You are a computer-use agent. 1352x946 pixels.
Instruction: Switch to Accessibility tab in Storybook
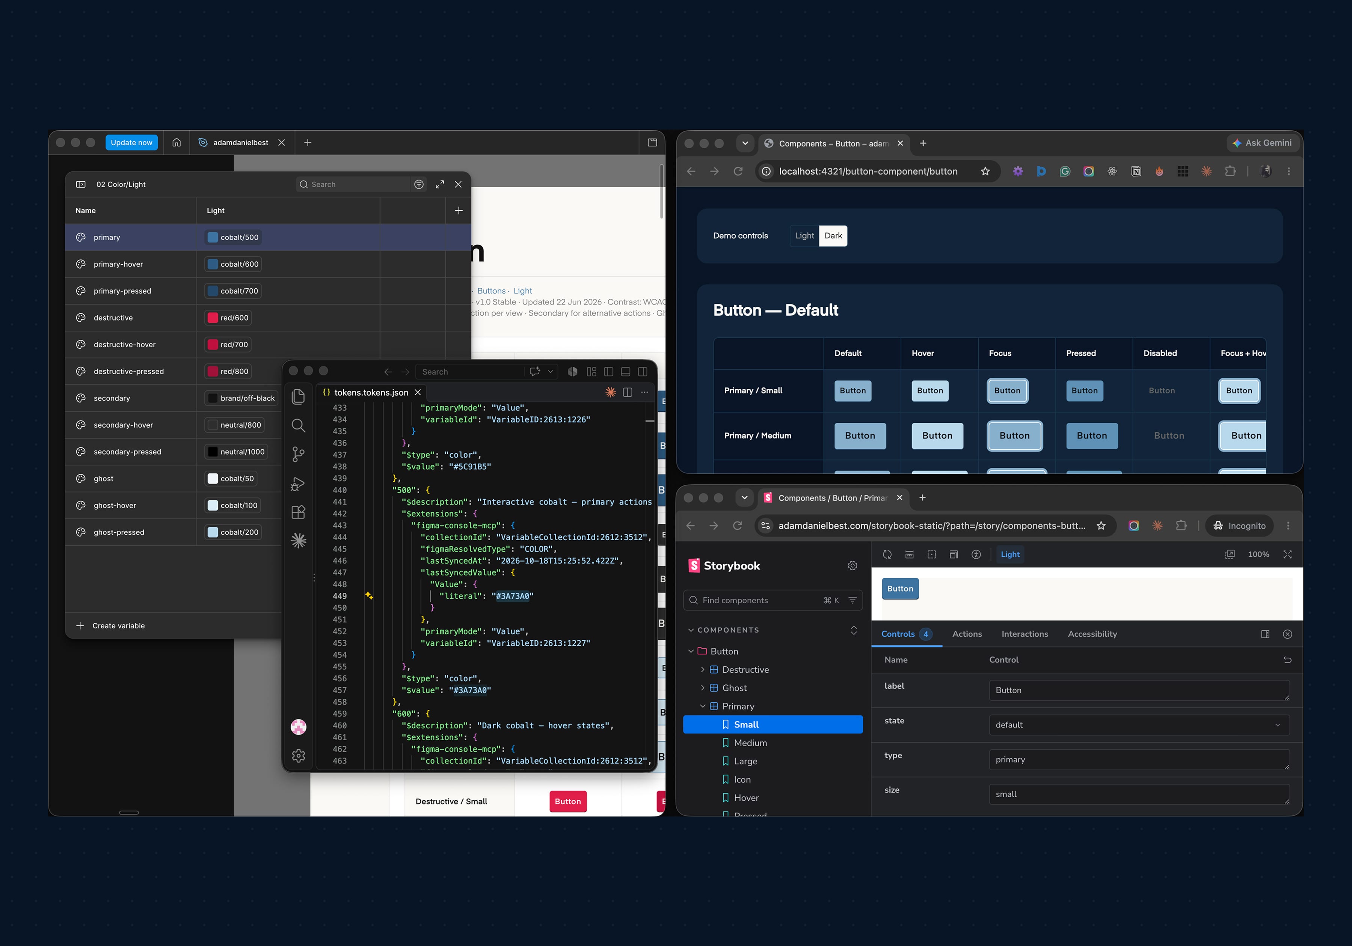pos(1092,634)
